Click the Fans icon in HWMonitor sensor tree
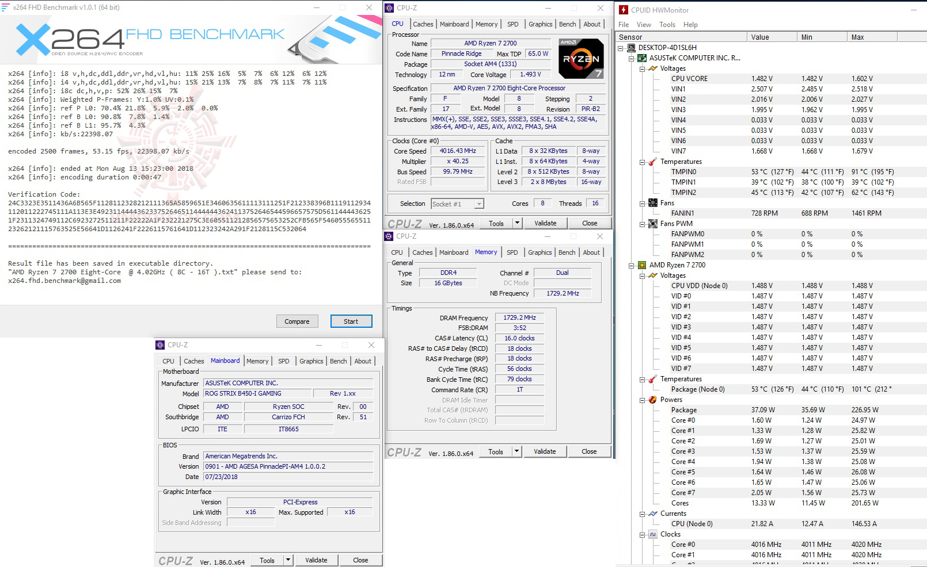This screenshot has width=927, height=567. click(x=652, y=203)
